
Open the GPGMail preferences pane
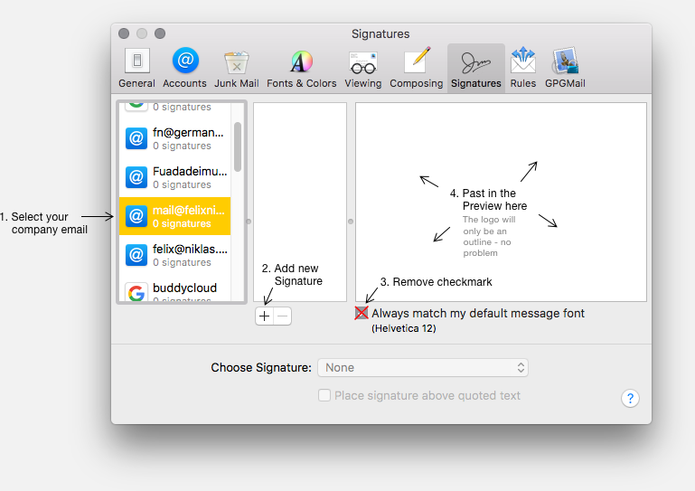pyautogui.click(x=565, y=68)
